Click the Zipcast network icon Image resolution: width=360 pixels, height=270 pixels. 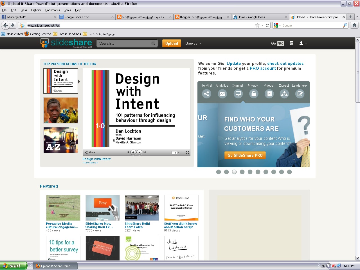point(284,94)
